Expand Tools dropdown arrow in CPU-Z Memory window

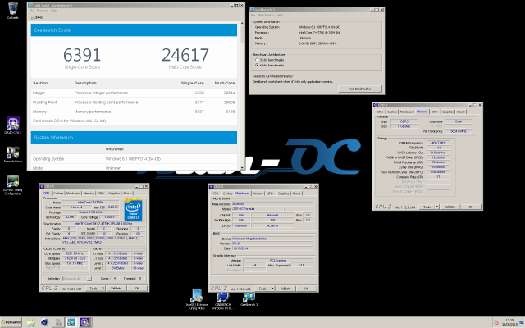436,207
